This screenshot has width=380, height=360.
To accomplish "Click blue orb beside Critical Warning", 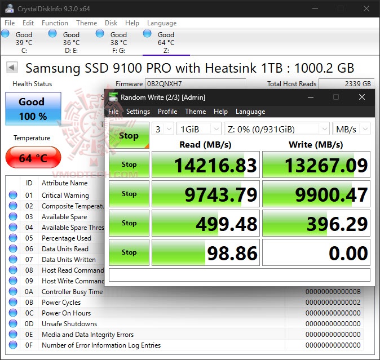I will 13,195.
